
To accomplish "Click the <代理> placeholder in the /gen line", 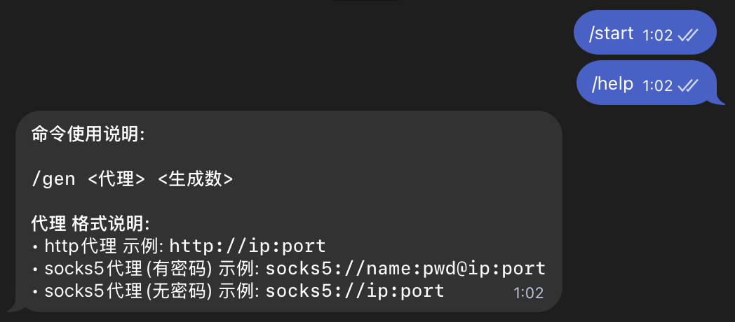I will point(116,179).
